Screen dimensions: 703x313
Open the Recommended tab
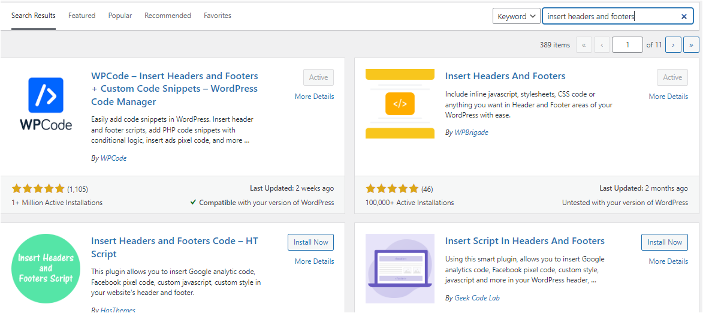click(168, 16)
